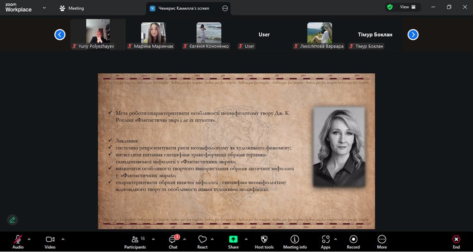This screenshot has height=252, width=473.
Task: Switch to the Meeting tab
Action: (x=71, y=8)
